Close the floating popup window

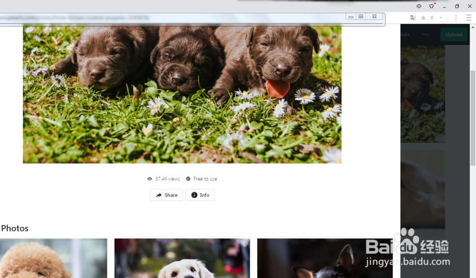(374, 16)
